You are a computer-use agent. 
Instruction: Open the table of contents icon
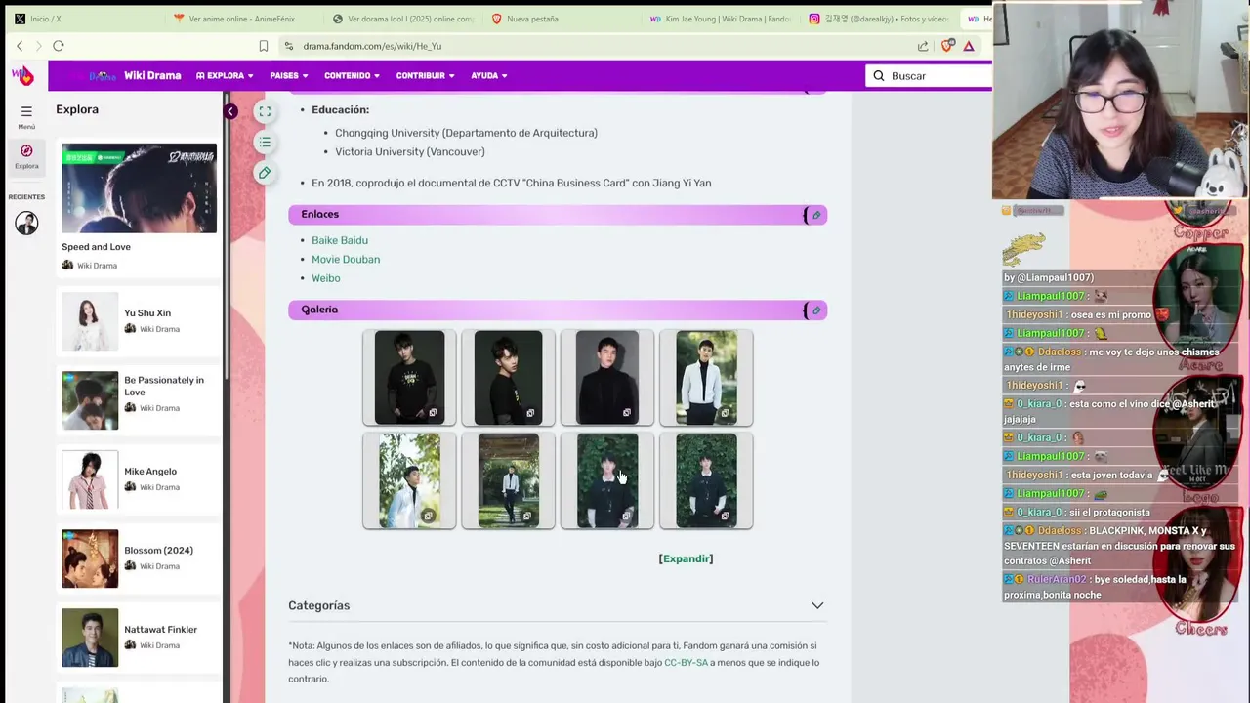tap(265, 143)
